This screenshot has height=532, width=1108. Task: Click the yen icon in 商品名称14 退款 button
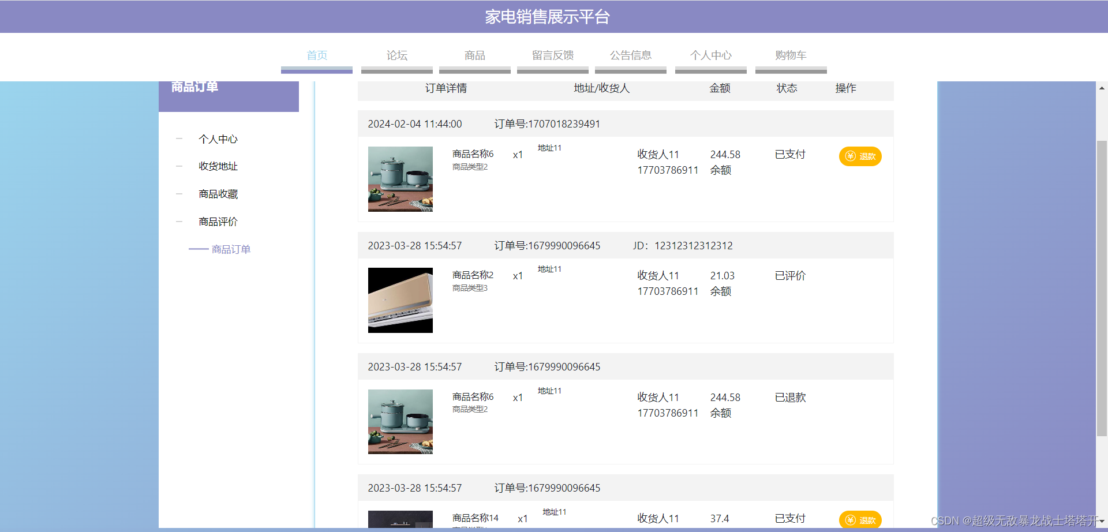pos(851,520)
